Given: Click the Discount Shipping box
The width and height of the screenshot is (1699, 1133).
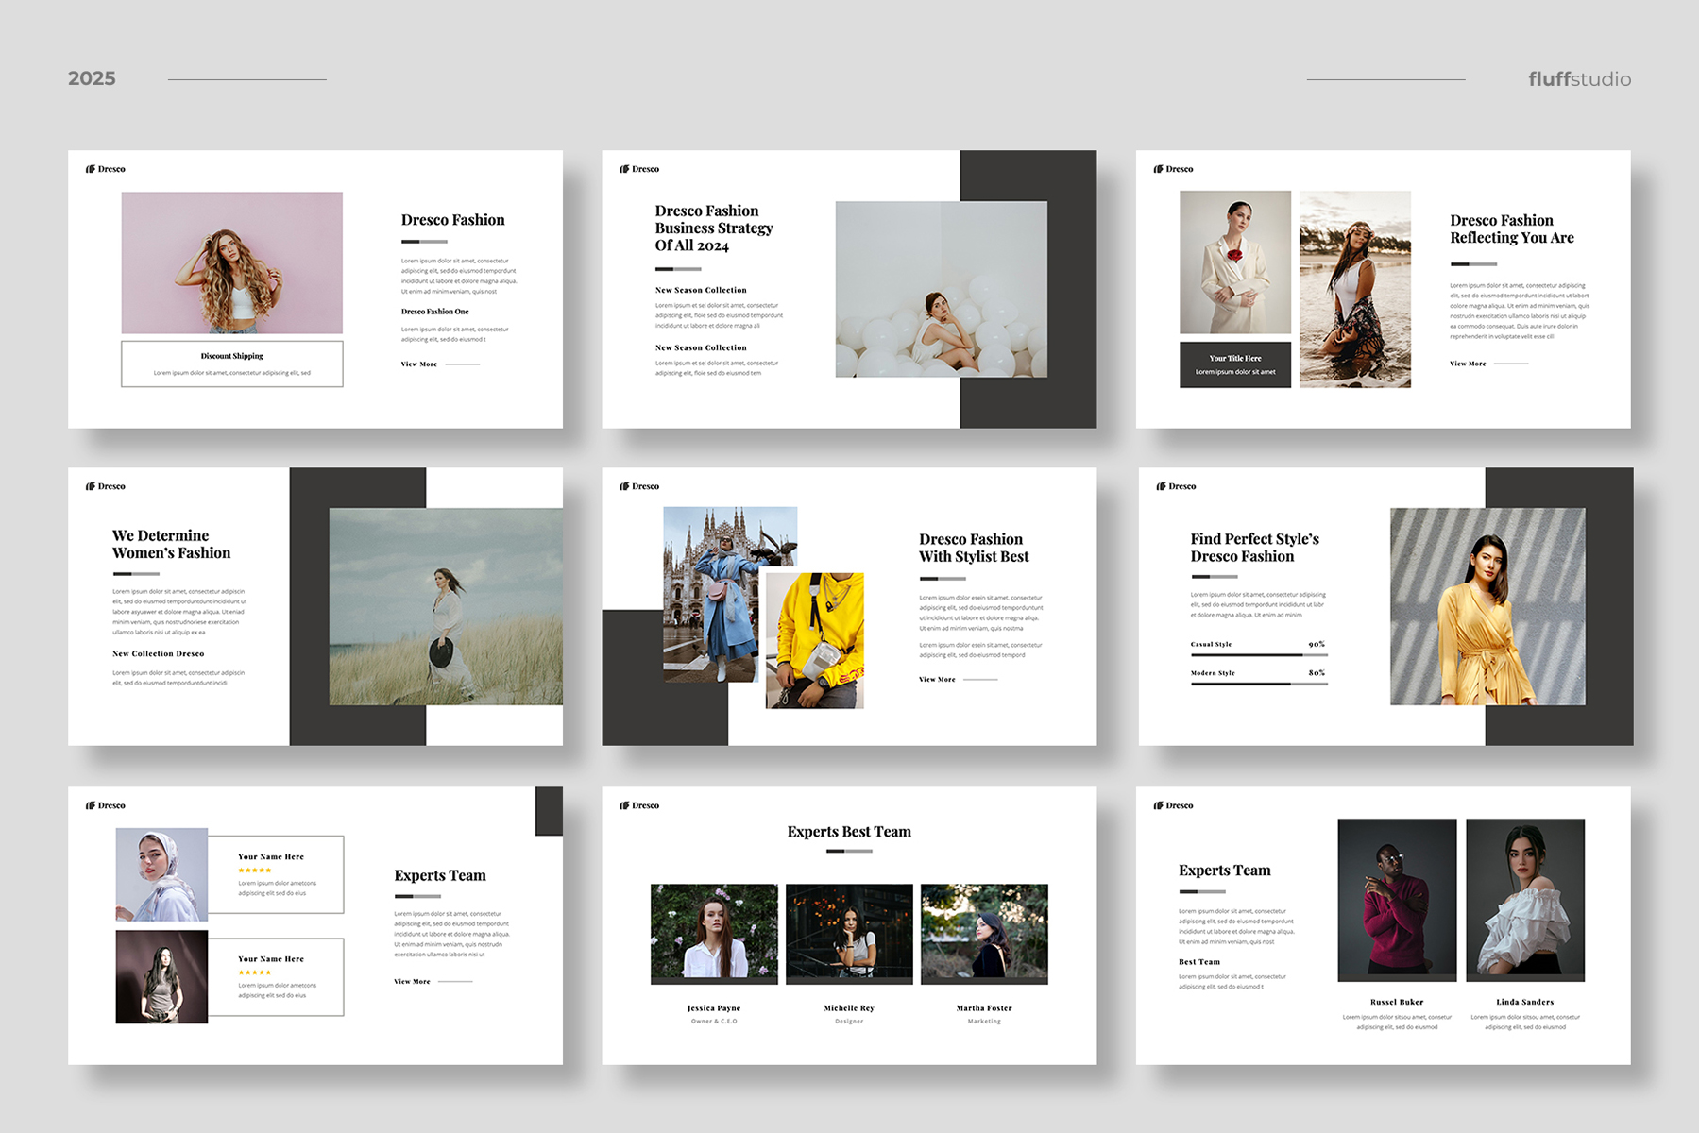Looking at the screenshot, I should (232, 364).
